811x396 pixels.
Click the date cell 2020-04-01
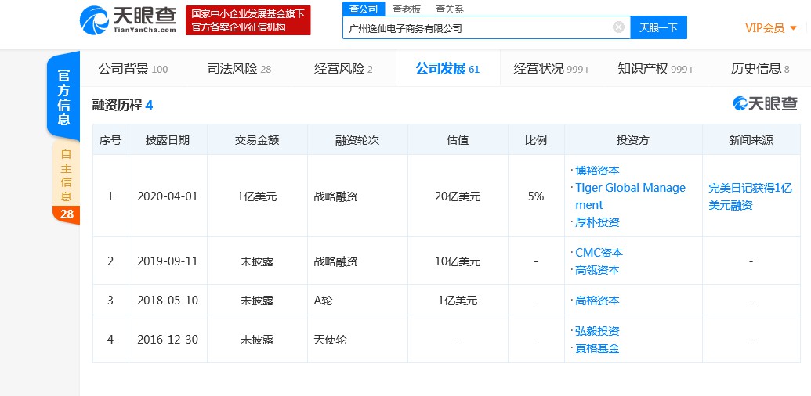[x=168, y=196]
